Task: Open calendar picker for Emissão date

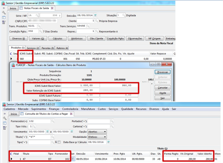Action: pyautogui.click(x=95, y=15)
